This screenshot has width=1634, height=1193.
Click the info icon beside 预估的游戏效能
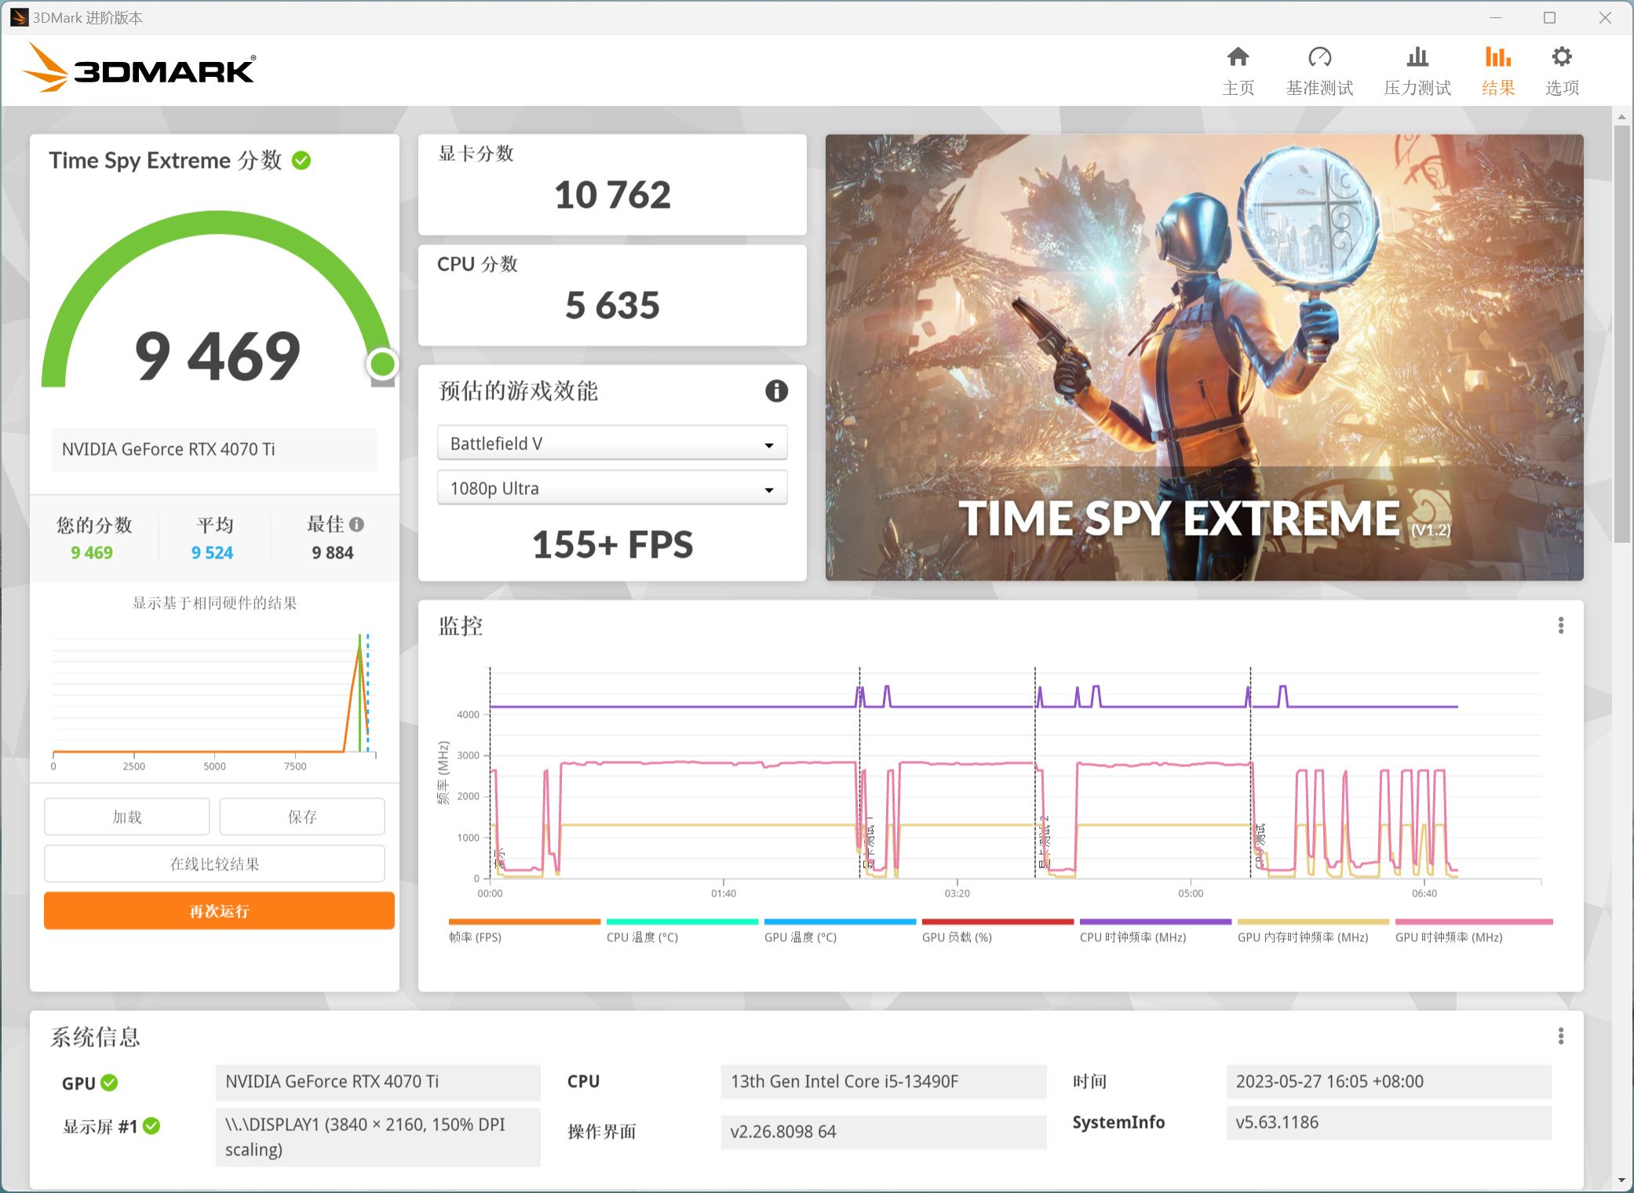[x=777, y=391]
